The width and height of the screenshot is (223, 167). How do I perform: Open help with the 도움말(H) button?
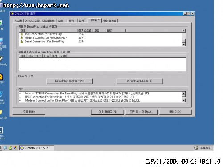click(29, 112)
